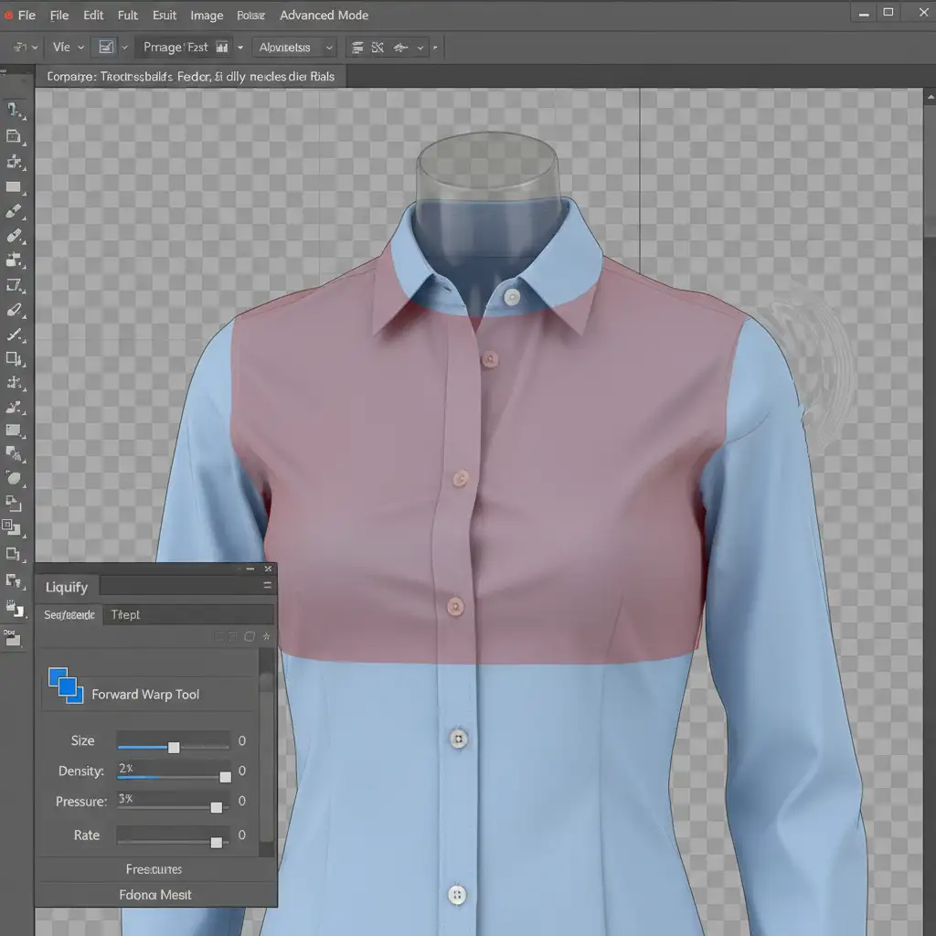The width and height of the screenshot is (936, 936).
Task: Select the topmost tool in left toolbar
Action: pos(14,110)
